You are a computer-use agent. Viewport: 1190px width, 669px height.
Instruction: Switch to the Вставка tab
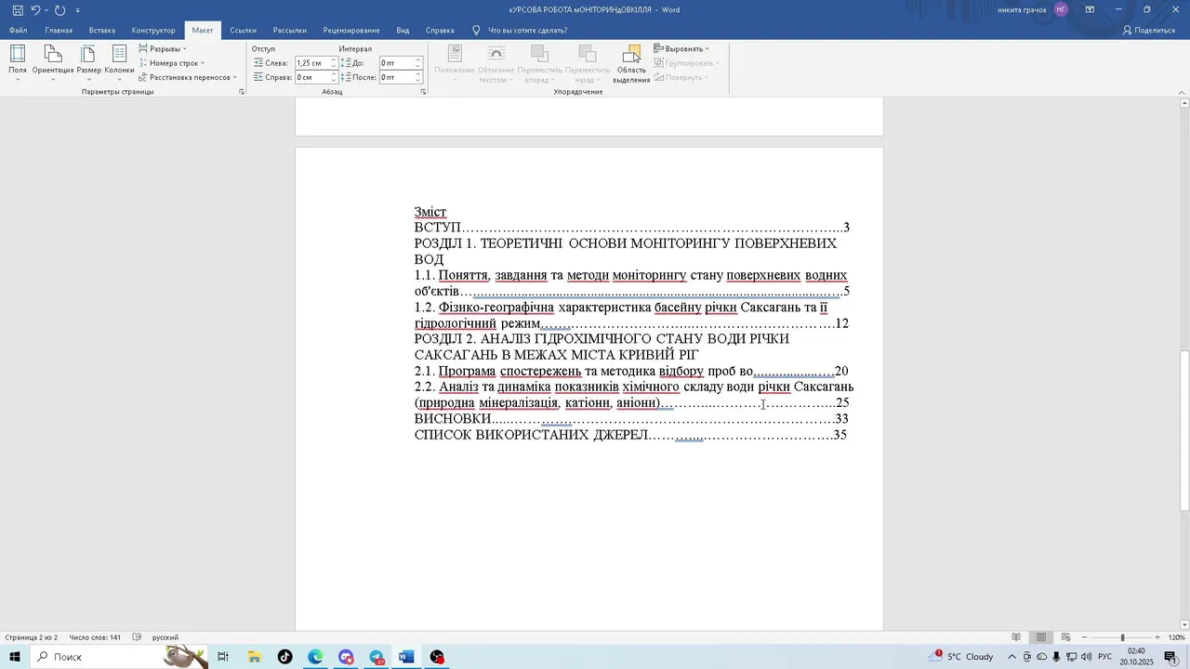pyautogui.click(x=102, y=31)
